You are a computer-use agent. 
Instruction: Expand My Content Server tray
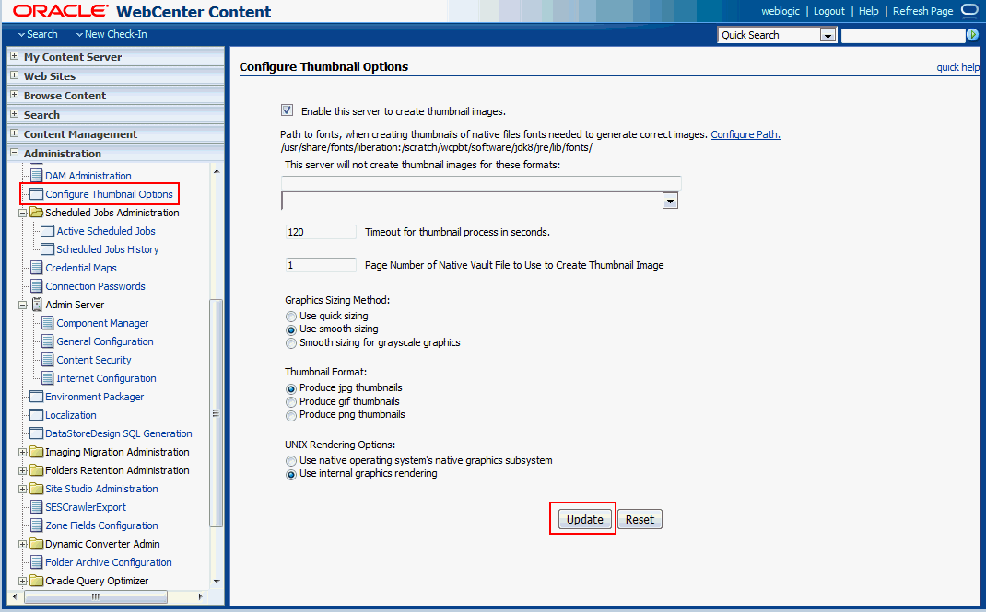click(x=15, y=56)
